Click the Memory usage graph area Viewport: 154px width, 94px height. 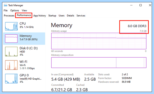(99, 41)
